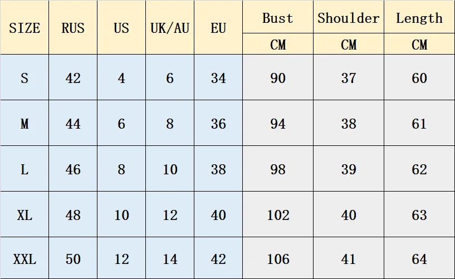Click RUS value 44 in row M
The height and width of the screenshot is (279, 455).
coord(73,124)
